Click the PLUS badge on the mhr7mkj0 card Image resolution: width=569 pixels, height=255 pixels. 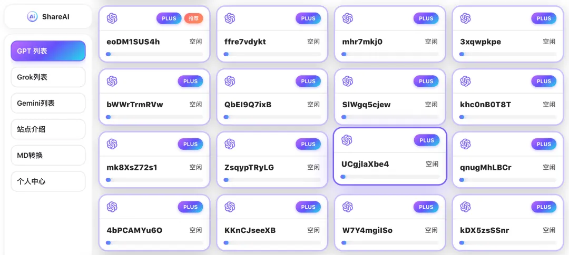click(x=426, y=18)
